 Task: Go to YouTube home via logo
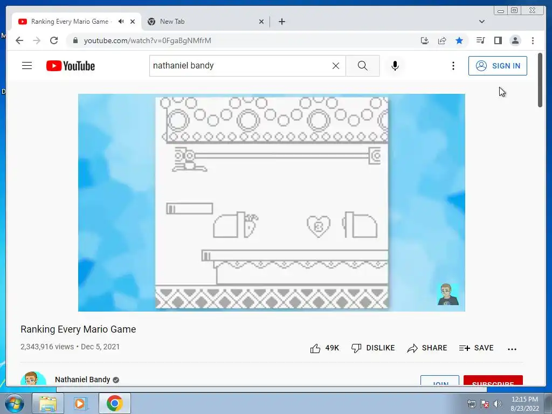coord(71,66)
